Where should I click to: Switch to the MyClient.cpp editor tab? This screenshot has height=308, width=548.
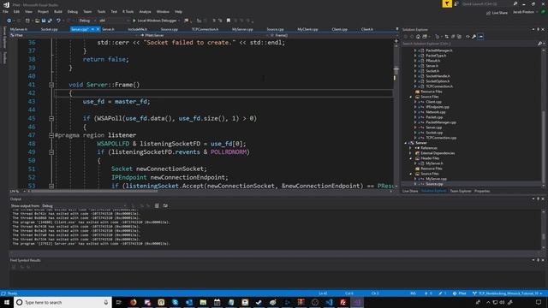coord(307,29)
